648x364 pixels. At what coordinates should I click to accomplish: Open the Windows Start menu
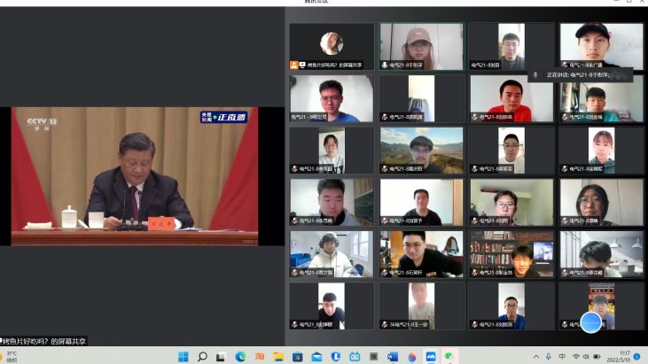point(183,357)
